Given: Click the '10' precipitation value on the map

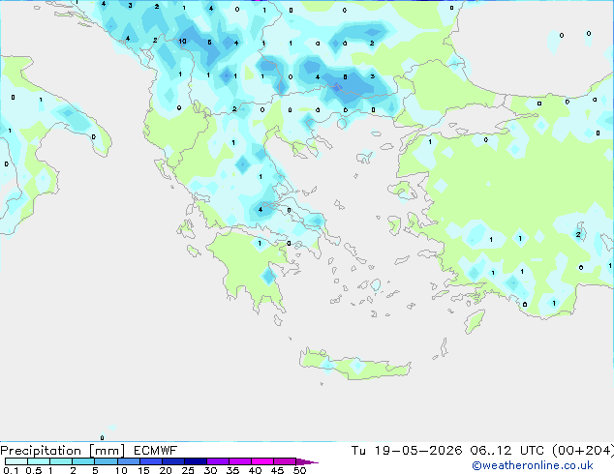Looking at the screenshot, I should coord(182,41).
